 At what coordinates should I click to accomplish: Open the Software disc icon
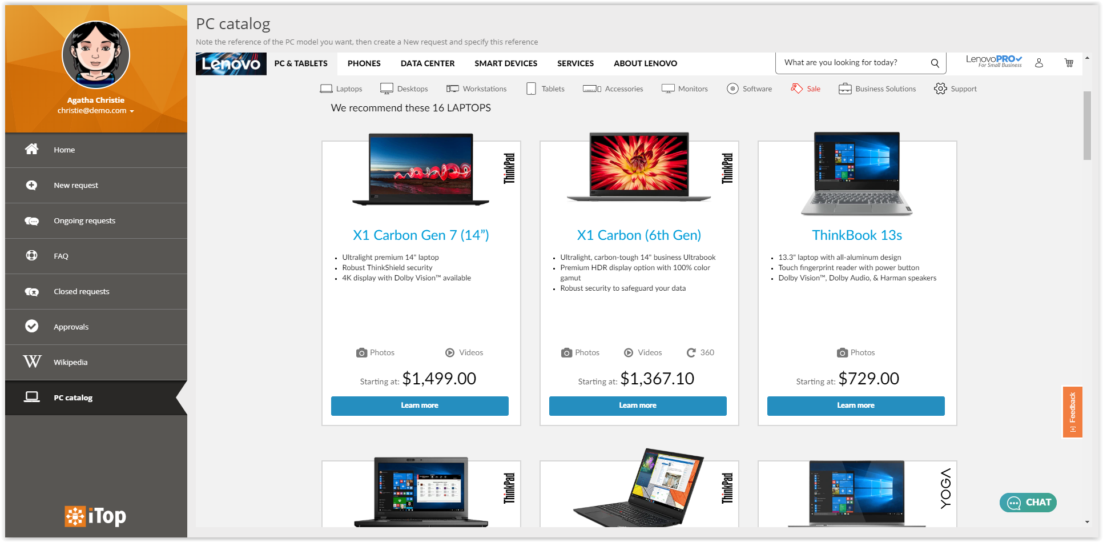click(732, 89)
